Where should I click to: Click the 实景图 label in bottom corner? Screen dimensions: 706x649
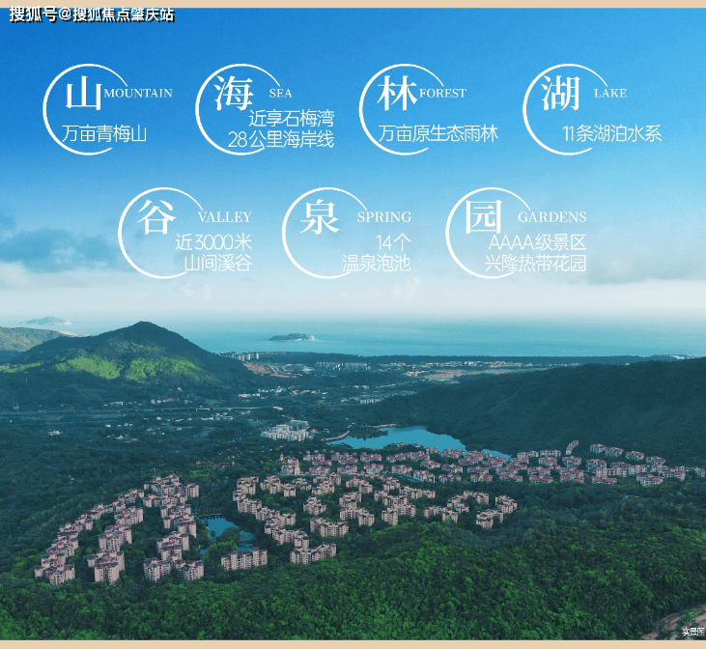coord(692,633)
